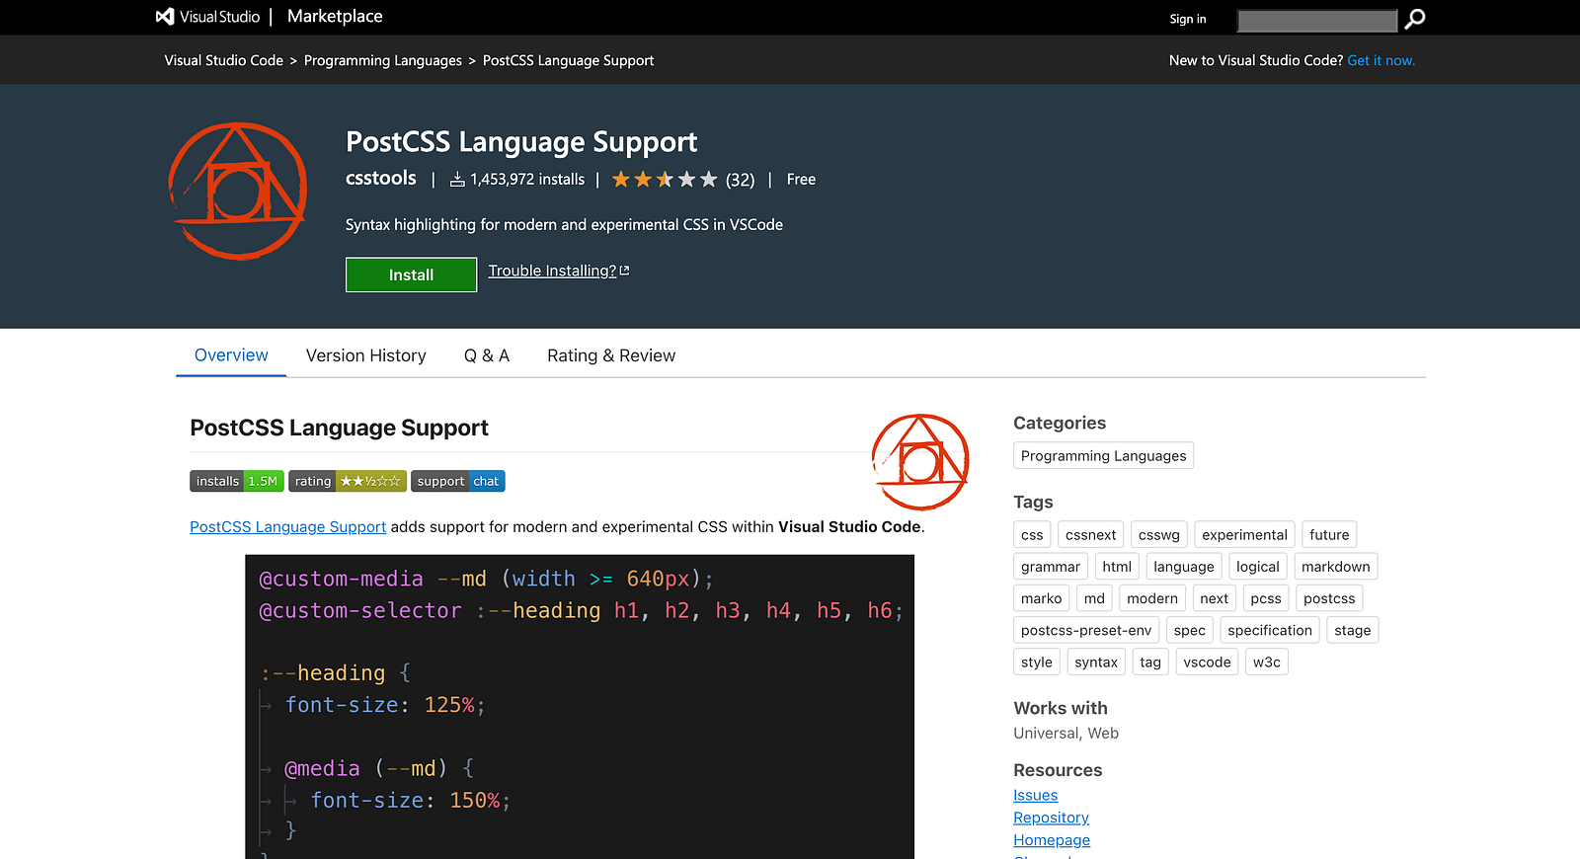Click the tag tag
1580x859 pixels.
point(1150,662)
